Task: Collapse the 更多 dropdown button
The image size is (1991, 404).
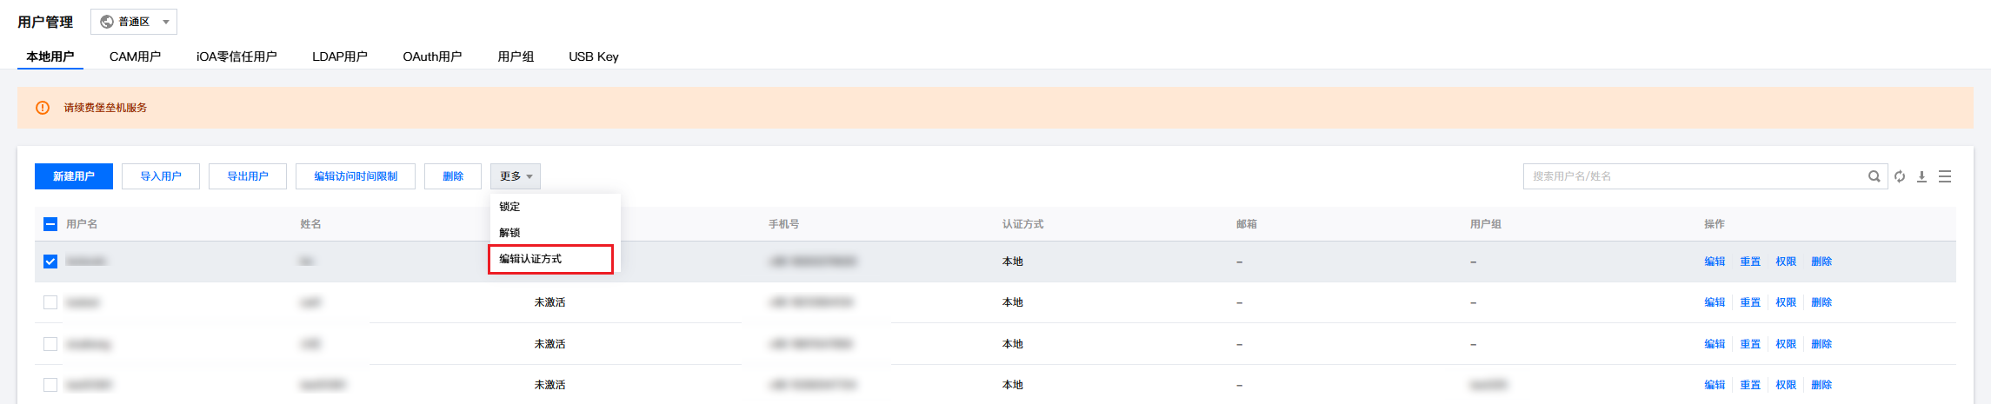Action: coord(516,176)
